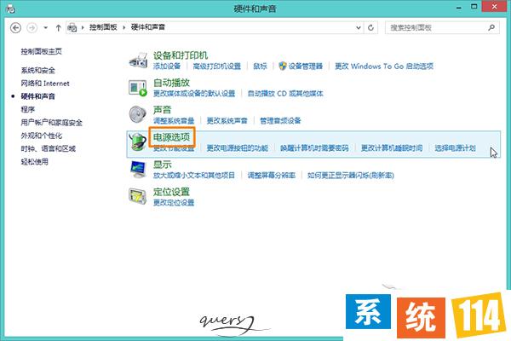Click the Display (显示) monitor icon
Image resolution: width=511 pixels, height=341 pixels.
138,170
